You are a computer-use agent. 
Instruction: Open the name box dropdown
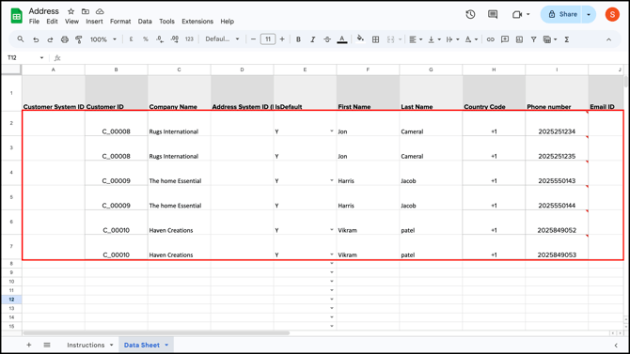pyautogui.click(x=41, y=58)
